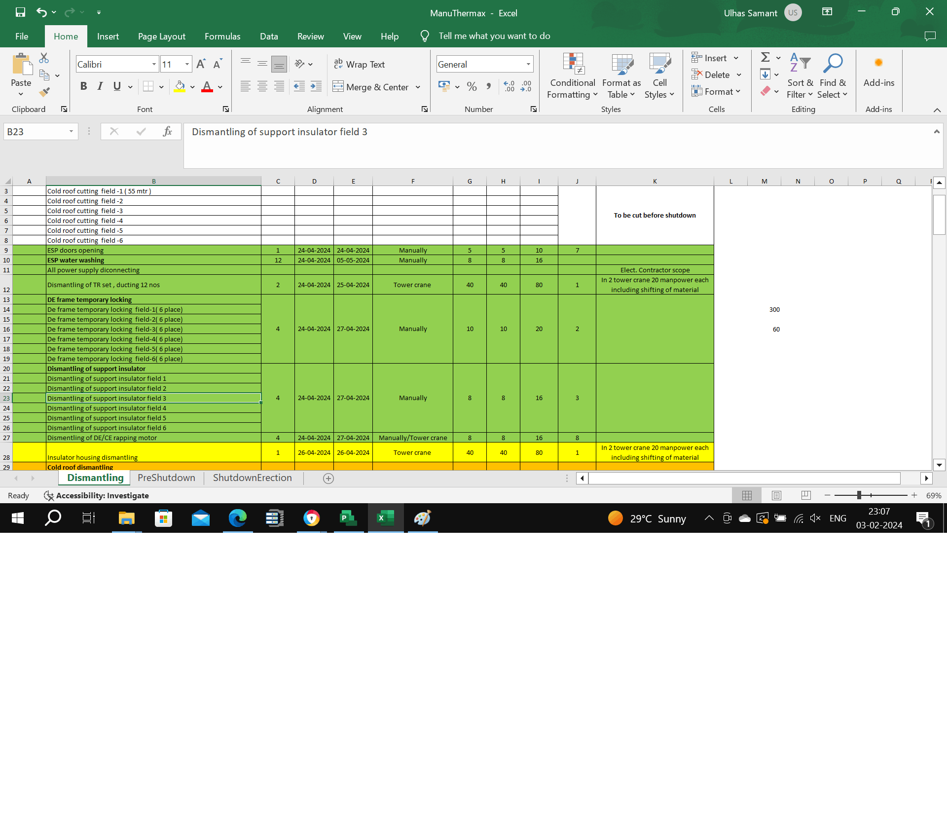The height and width of the screenshot is (814, 947).
Task: Toggle Bold formatting
Action: click(x=83, y=87)
